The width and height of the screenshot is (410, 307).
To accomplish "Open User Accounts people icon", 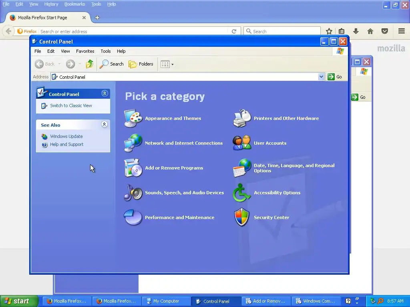I will pyautogui.click(x=242, y=143).
